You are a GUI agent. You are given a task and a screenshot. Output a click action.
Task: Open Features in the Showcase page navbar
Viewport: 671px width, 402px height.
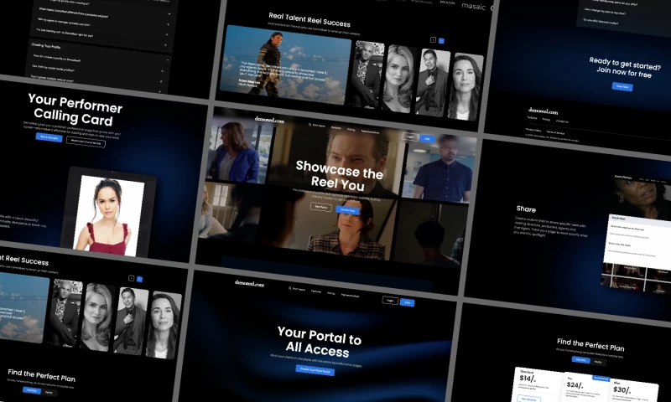336,128
